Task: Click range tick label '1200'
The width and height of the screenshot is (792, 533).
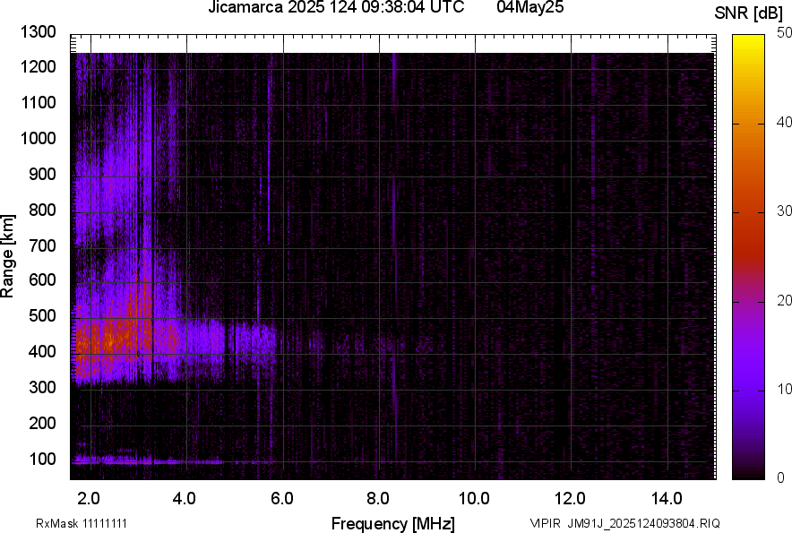Action: pos(38,66)
